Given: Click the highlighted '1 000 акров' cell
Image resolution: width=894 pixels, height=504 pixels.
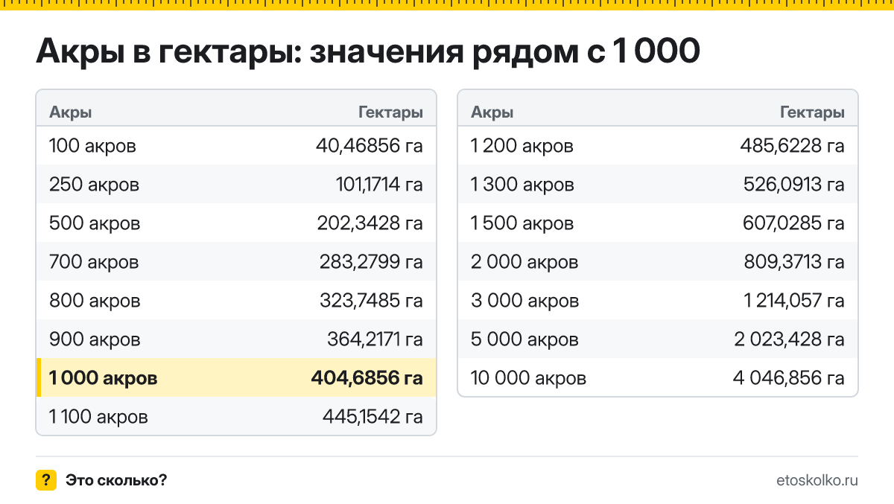Looking at the screenshot, I should tap(104, 378).
